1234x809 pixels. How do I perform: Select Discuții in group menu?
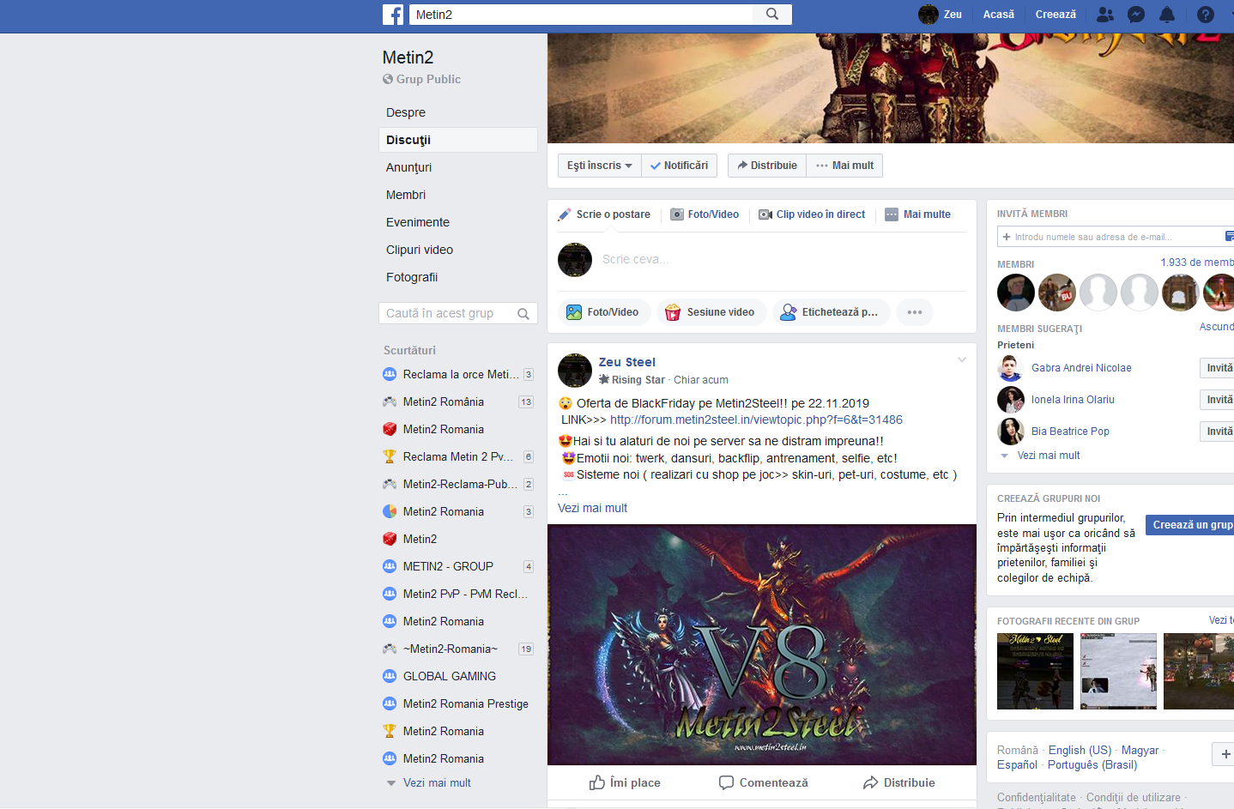point(458,140)
